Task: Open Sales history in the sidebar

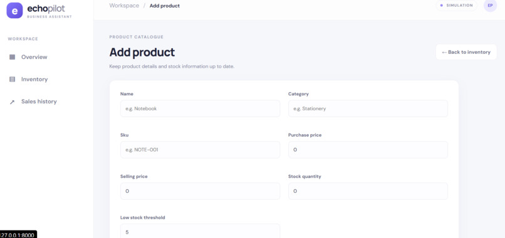Action: point(39,101)
